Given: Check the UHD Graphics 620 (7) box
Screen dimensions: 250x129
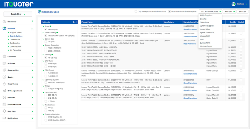Looking at the screenshot, I should pos(46,120).
